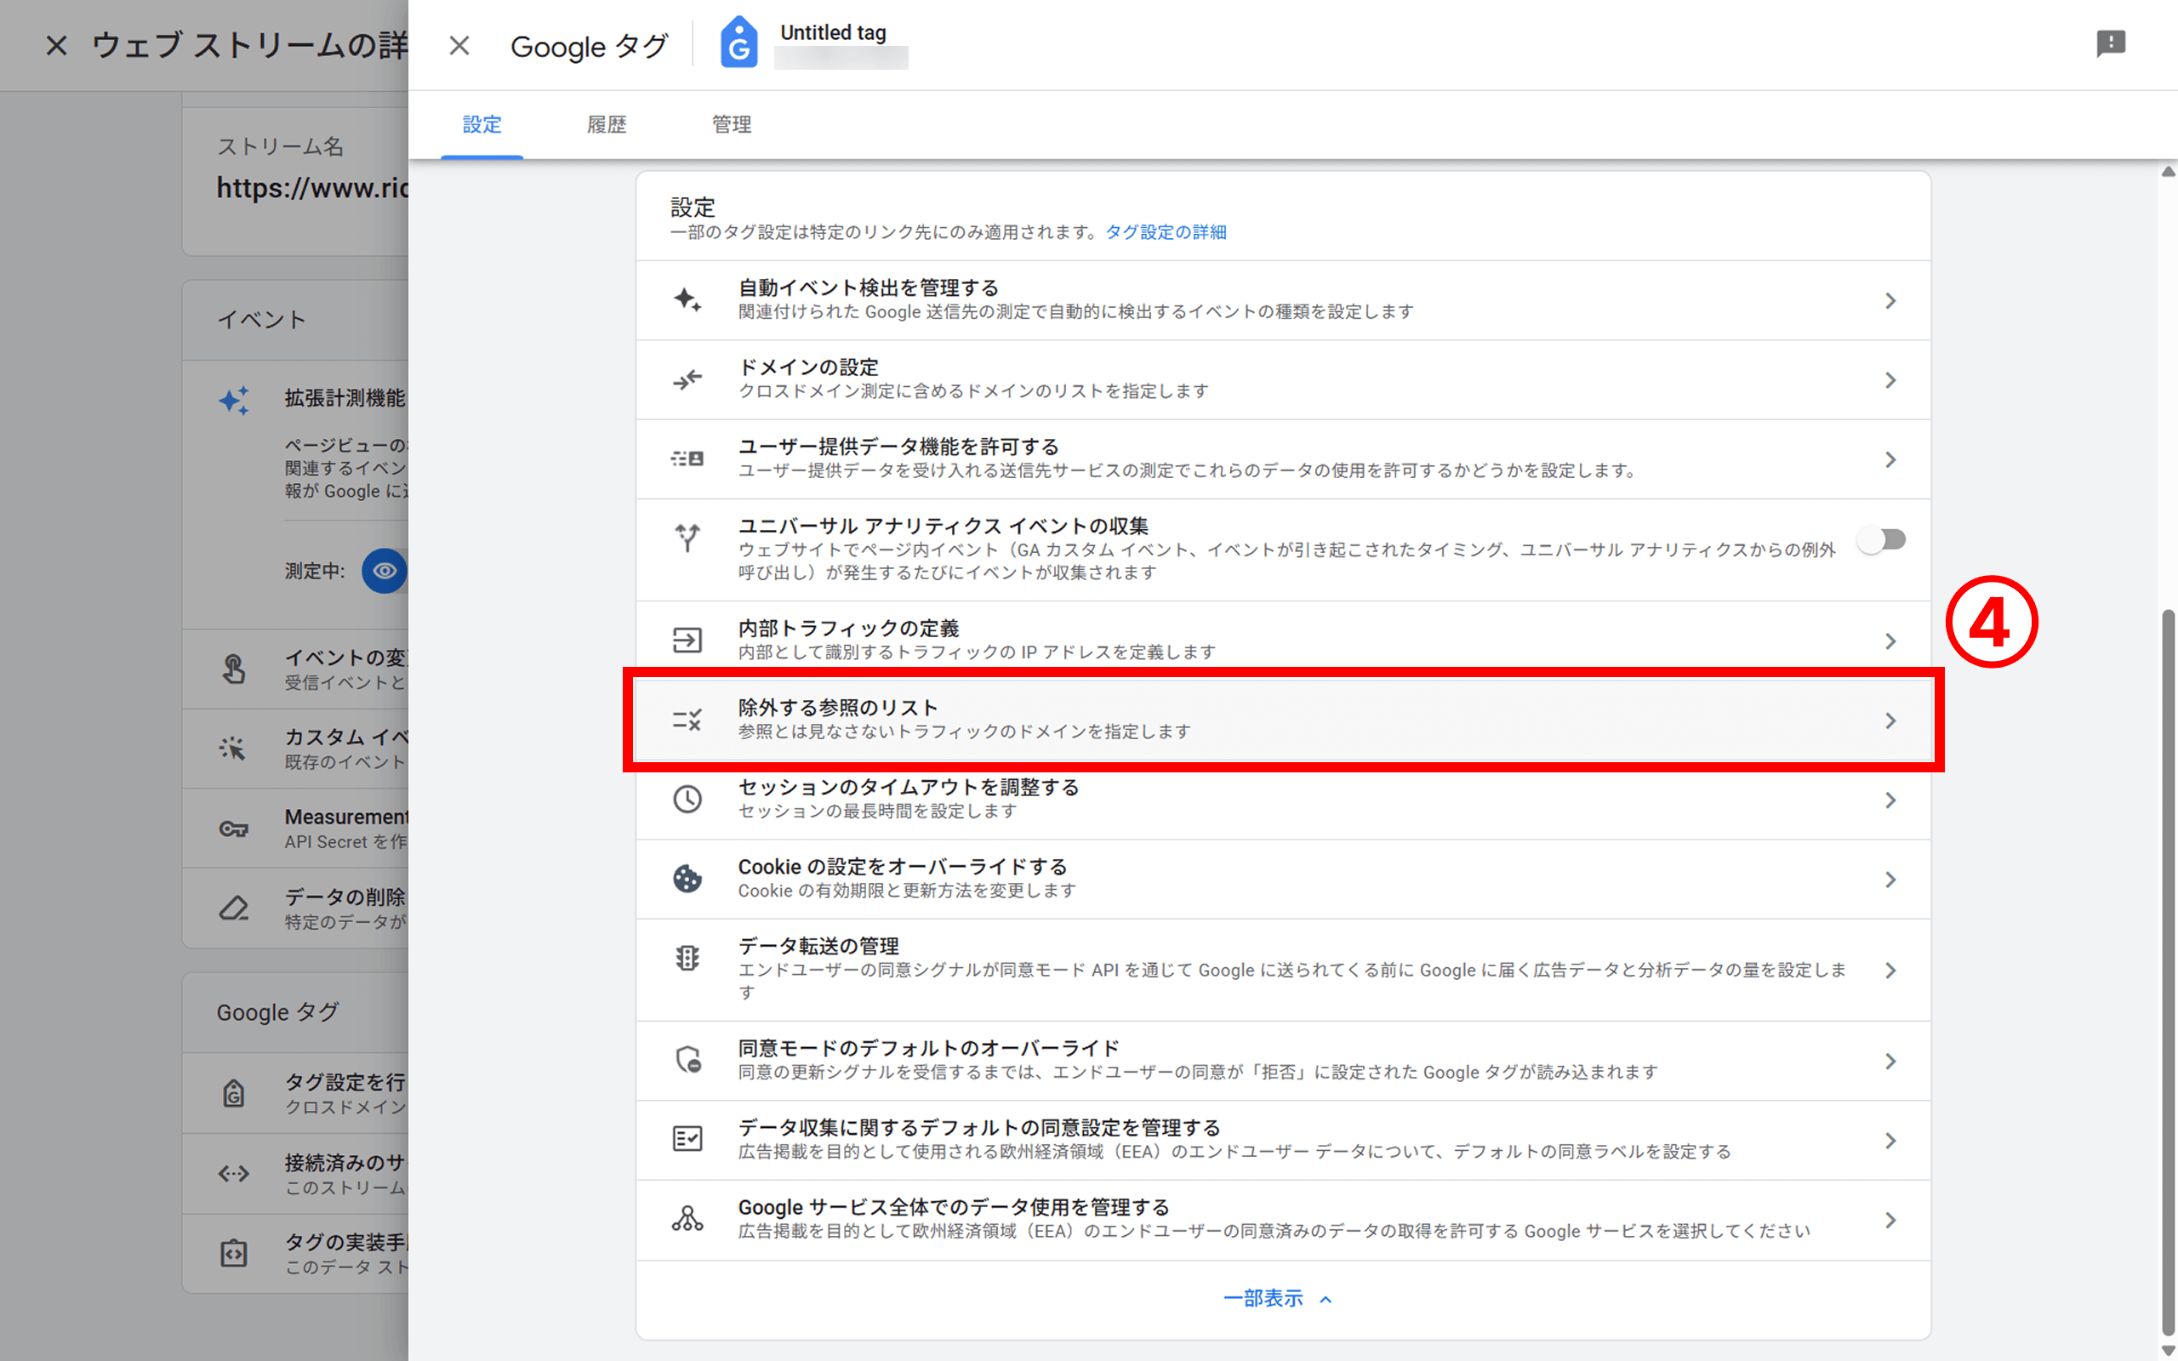This screenshot has height=1361, width=2178.
Task: Click the blue Google tag icon beside Untitled tag
Action: click(738, 44)
